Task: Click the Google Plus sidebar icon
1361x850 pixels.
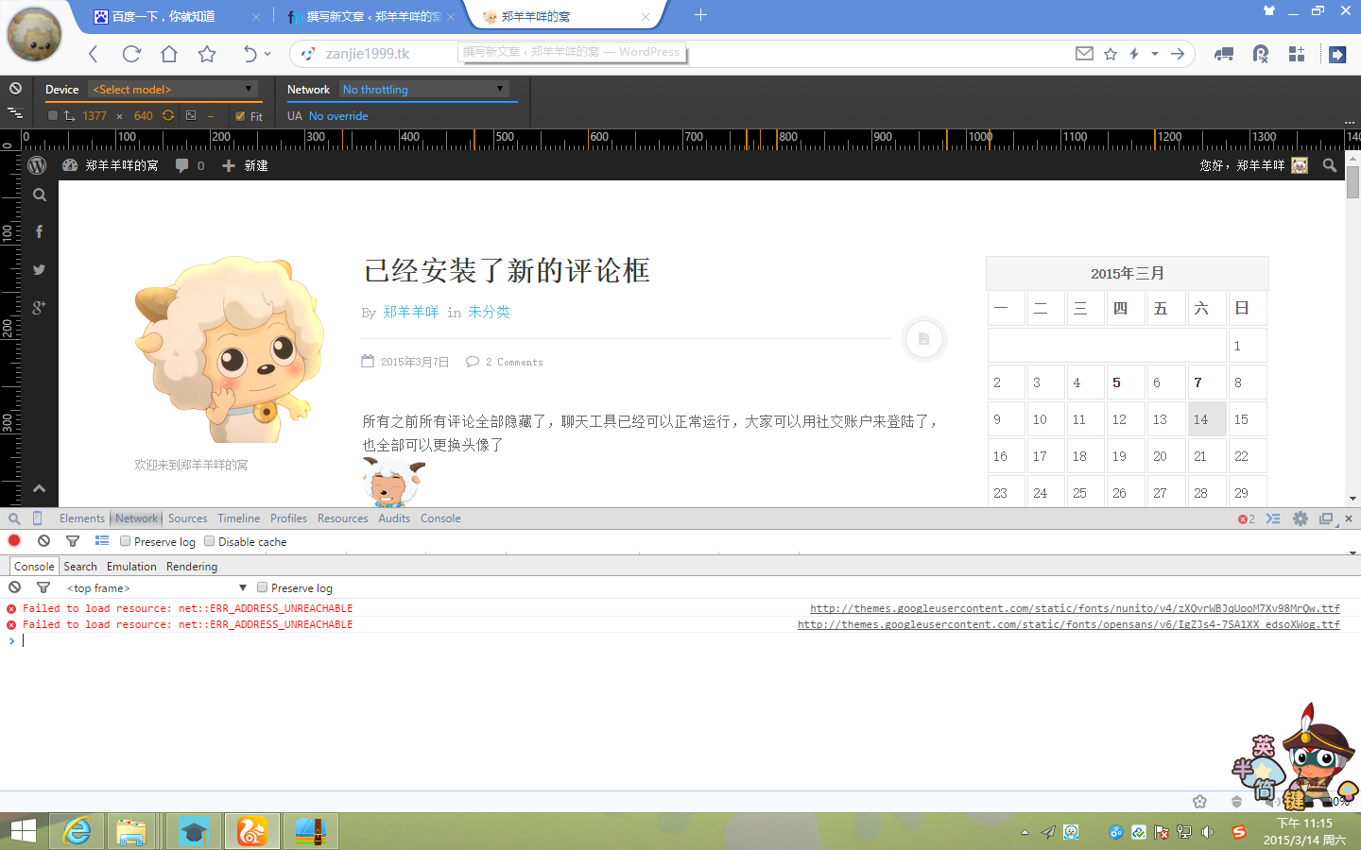Action: 39,308
